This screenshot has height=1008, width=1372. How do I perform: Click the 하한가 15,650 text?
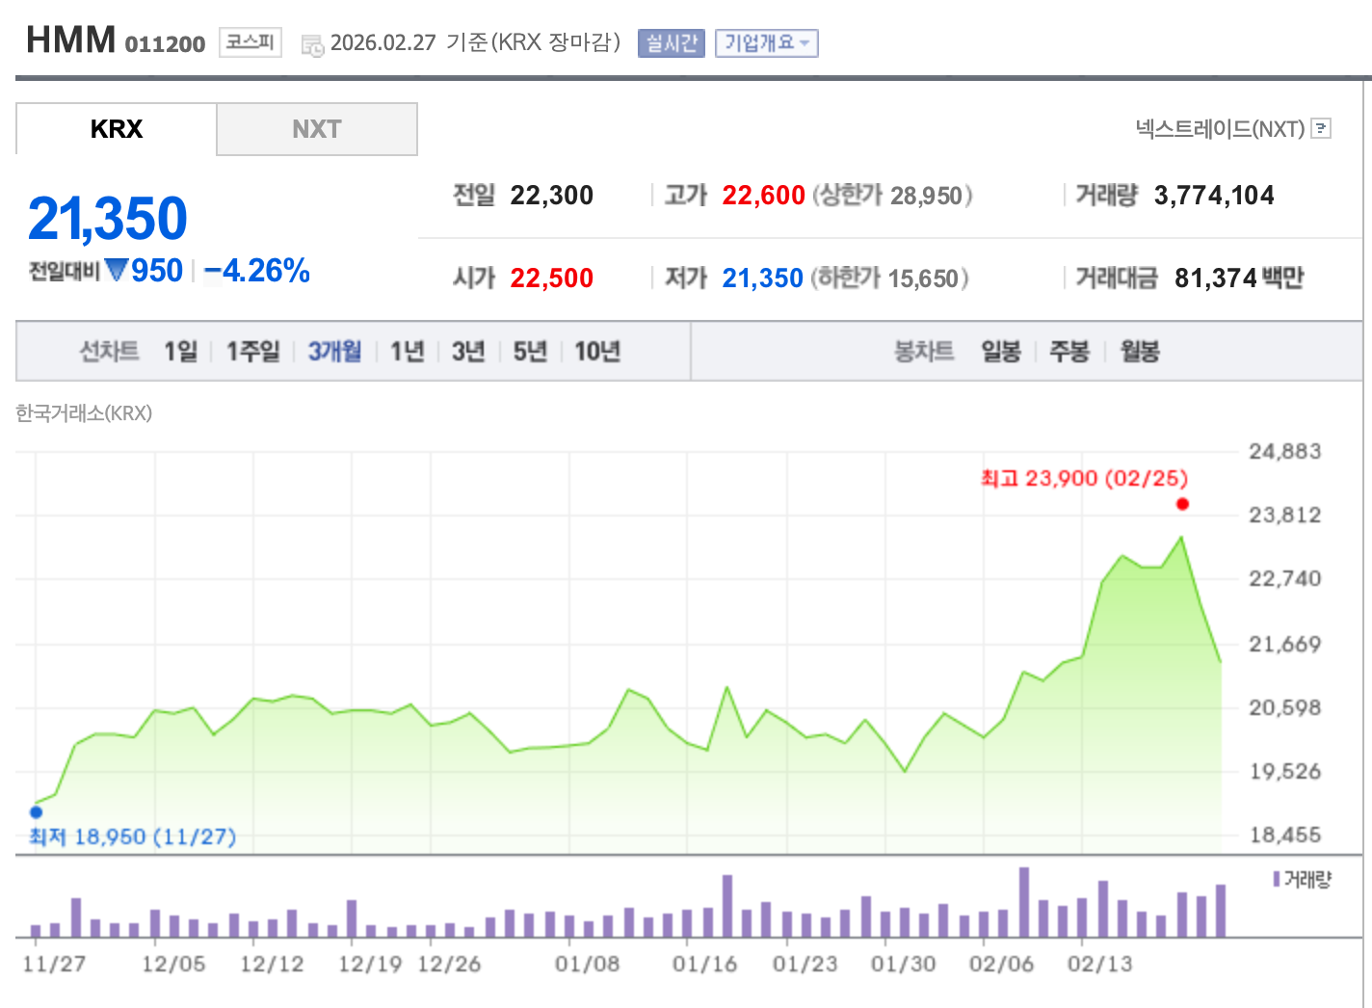(x=889, y=279)
